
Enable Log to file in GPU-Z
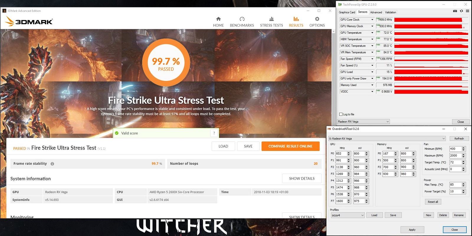[341, 114]
